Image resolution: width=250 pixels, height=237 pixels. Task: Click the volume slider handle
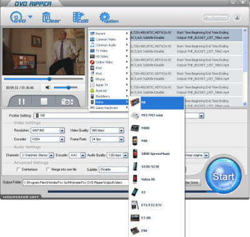pyautogui.click(x=68, y=87)
